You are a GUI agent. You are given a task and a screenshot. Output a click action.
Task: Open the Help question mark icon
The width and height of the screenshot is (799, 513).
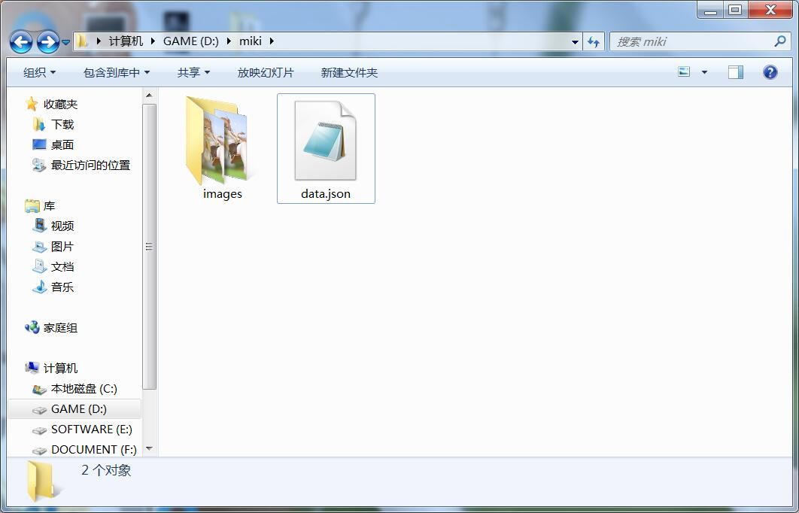coord(770,72)
